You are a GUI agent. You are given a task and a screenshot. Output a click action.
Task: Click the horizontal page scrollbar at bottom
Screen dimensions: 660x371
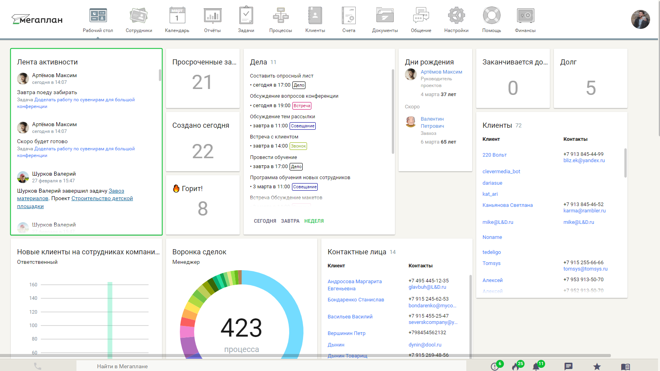(x=305, y=356)
